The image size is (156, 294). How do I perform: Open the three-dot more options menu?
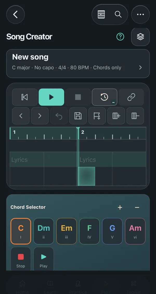click(140, 14)
